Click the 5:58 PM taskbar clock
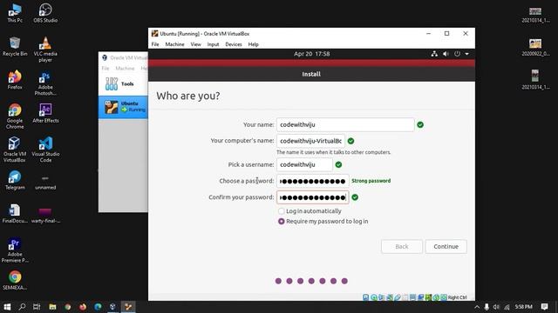The image size is (558, 313). click(x=524, y=307)
